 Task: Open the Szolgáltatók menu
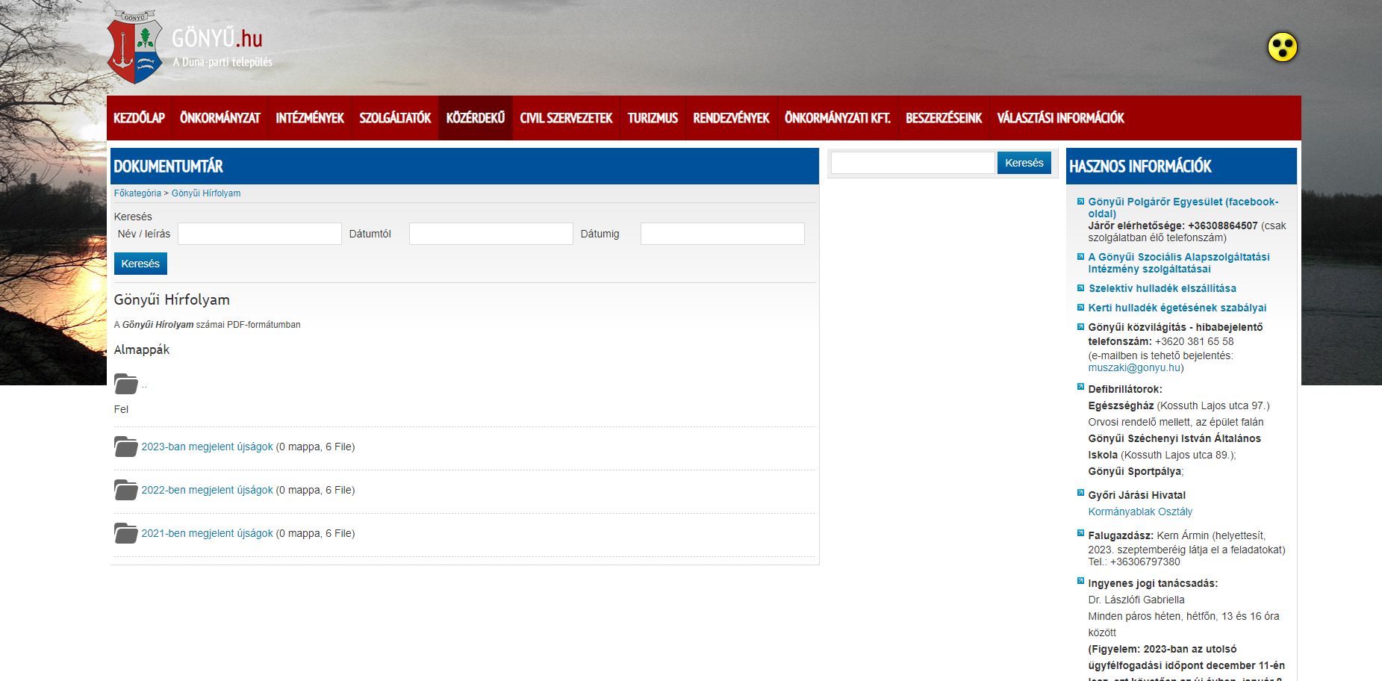[x=395, y=118]
